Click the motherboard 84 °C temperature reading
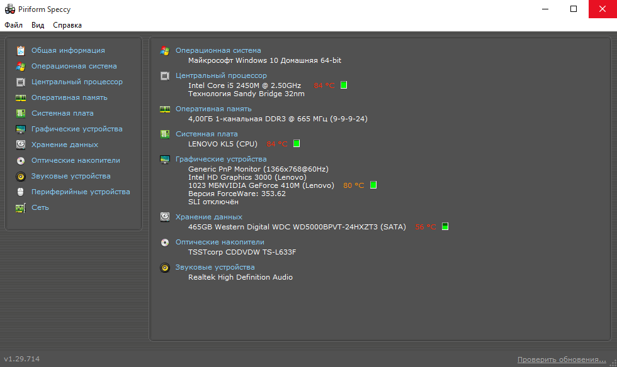Screen dimensions: 617x367 (277, 144)
